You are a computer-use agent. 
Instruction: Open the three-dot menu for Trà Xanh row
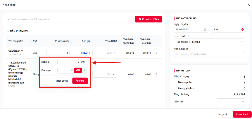[157, 74]
